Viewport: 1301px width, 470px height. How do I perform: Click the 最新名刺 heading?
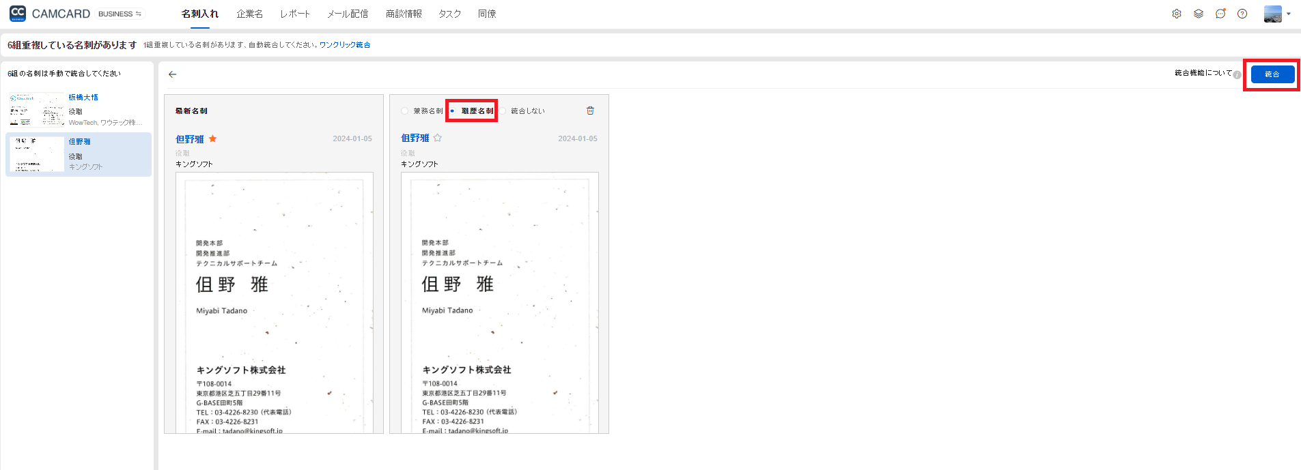[x=191, y=111]
